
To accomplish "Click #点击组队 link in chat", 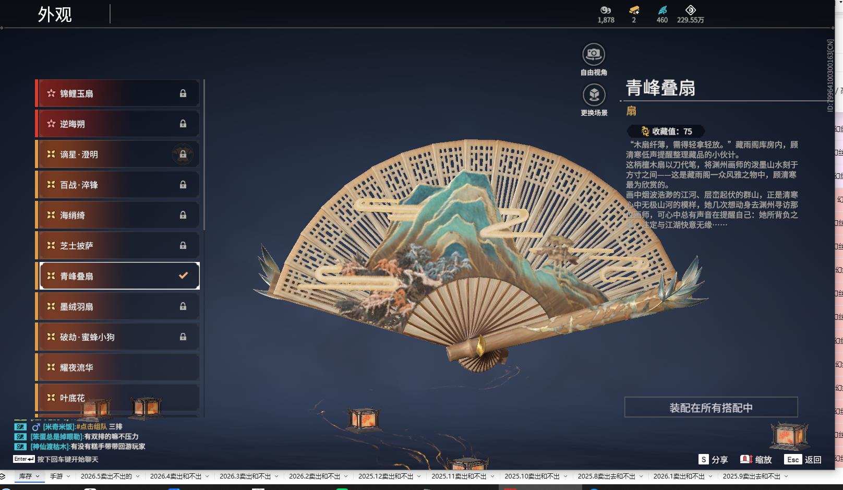I will point(91,427).
